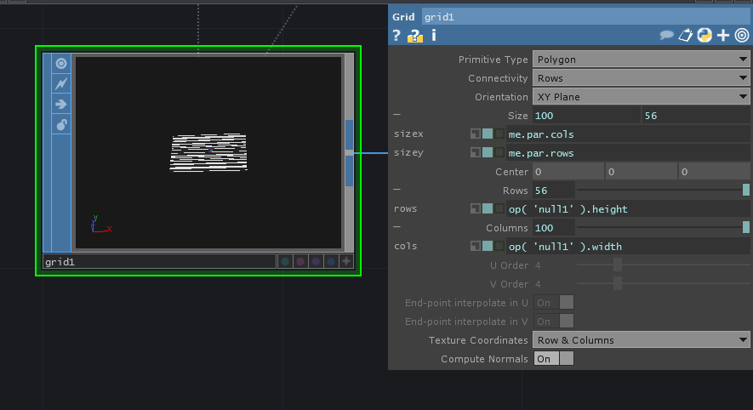Viewport: 753px width, 410px height.
Task: Click the Python language icon in parameter header
Action: coord(705,35)
